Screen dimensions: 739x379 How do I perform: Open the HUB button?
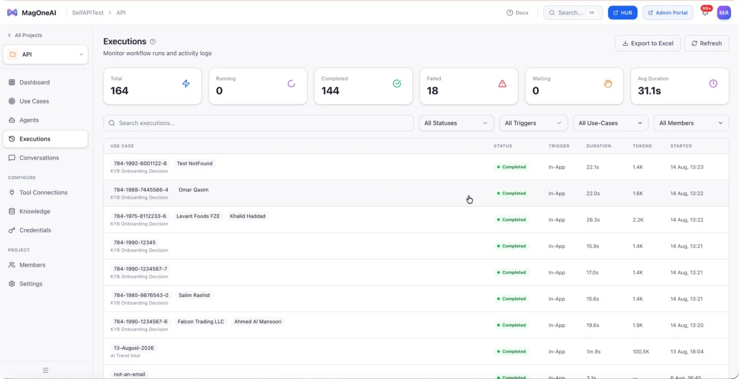click(622, 12)
